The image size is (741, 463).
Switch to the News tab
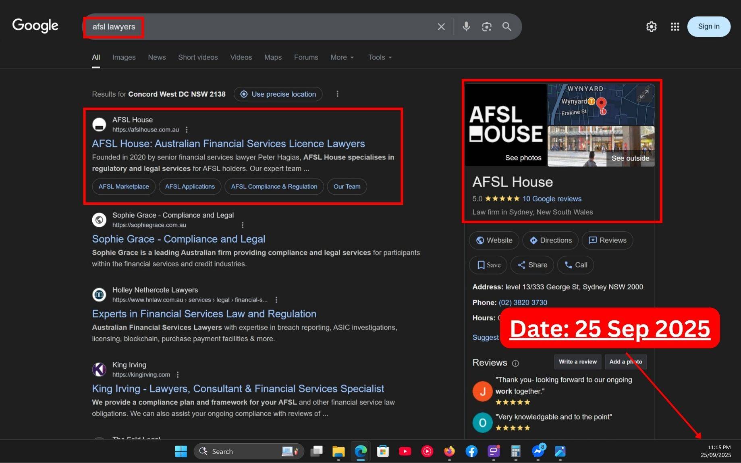pyautogui.click(x=157, y=57)
